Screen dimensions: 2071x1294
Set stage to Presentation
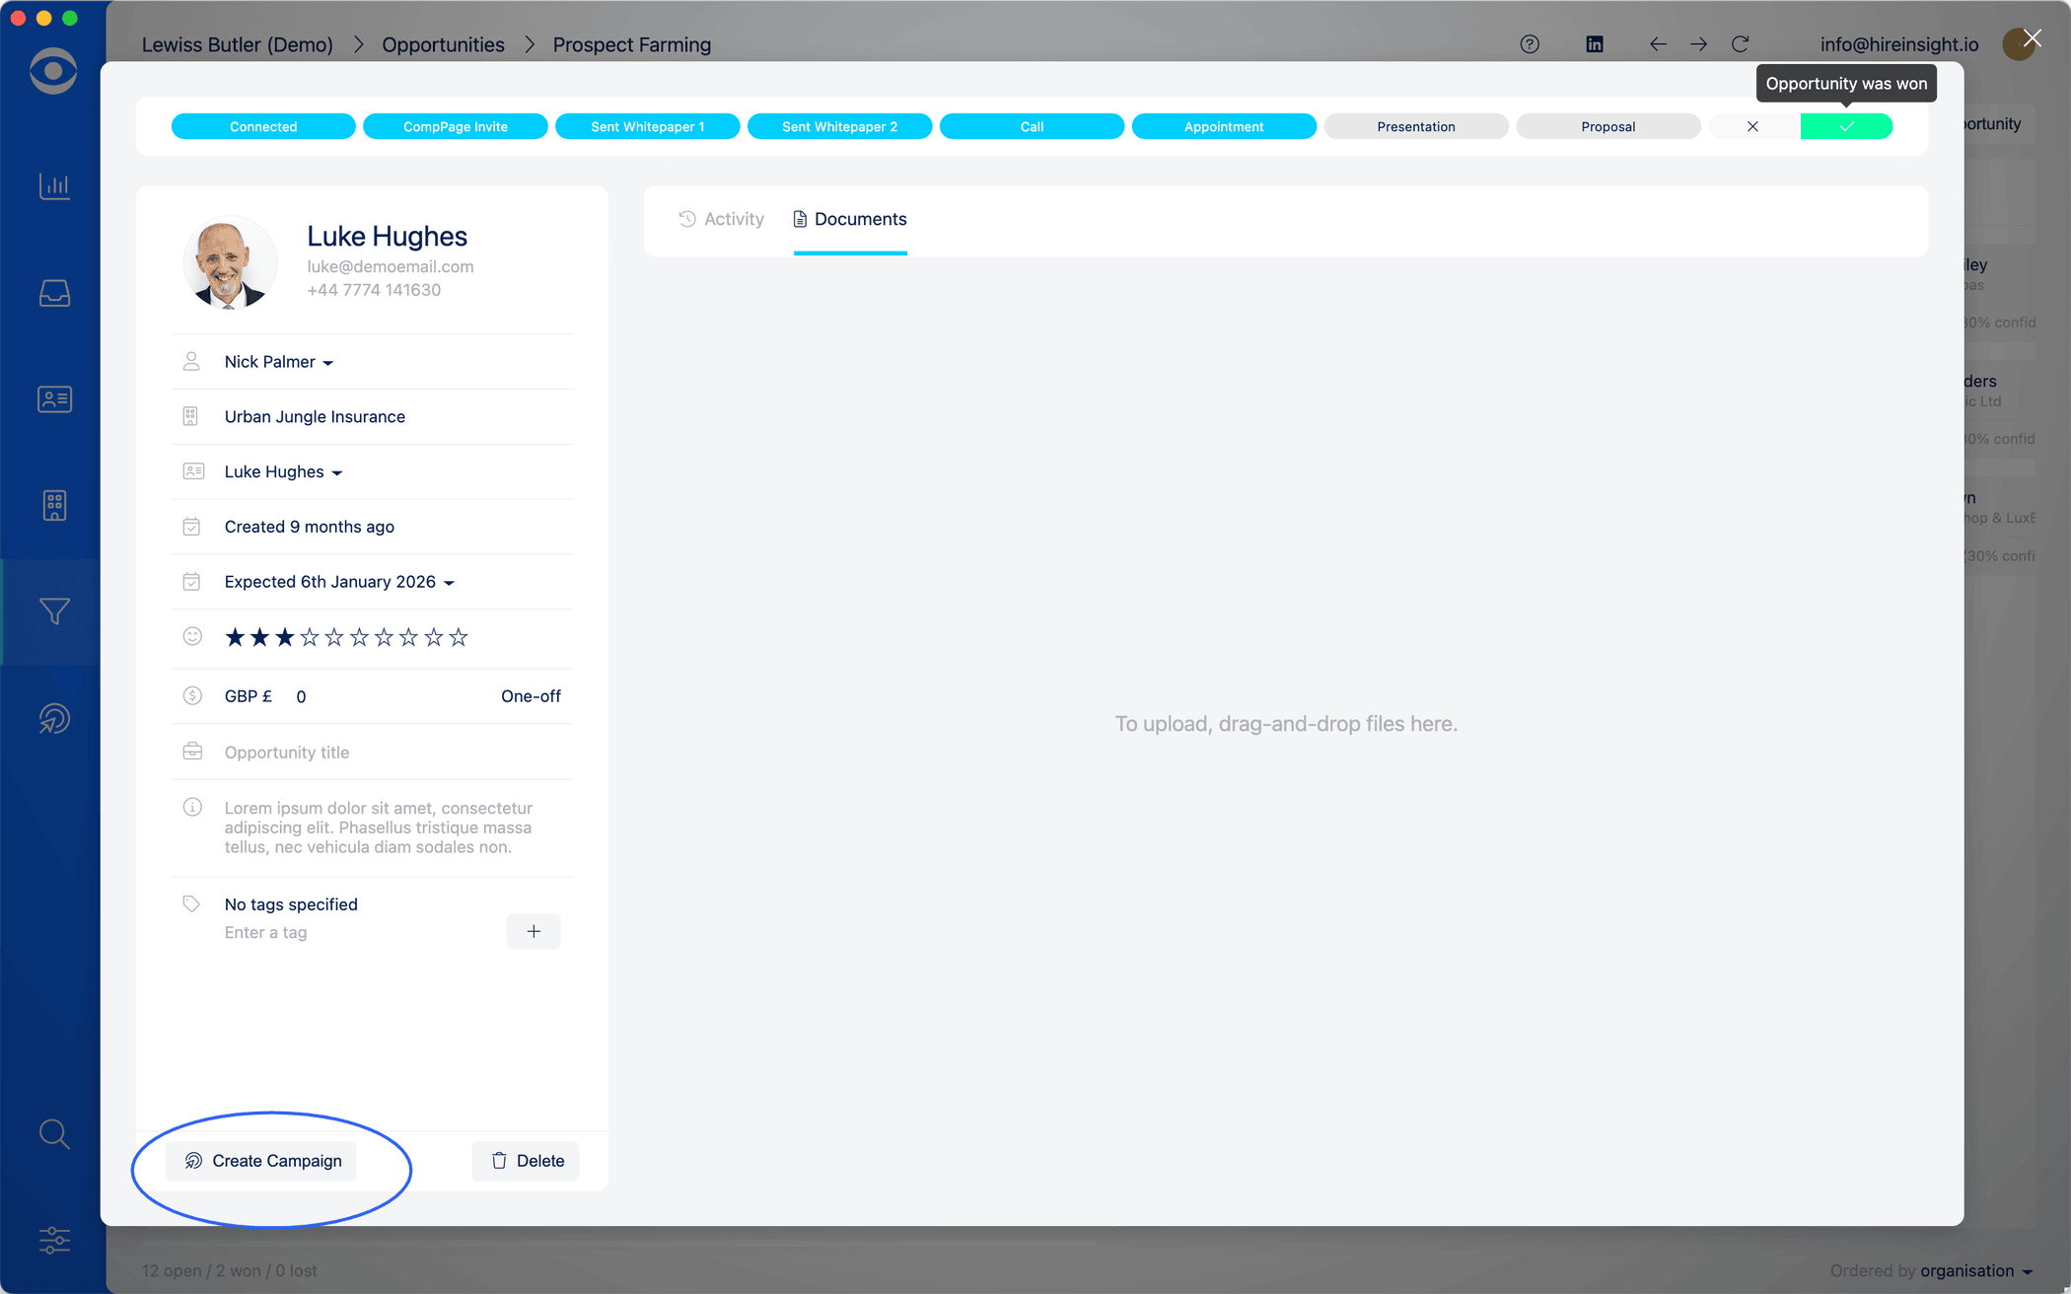1415,126
